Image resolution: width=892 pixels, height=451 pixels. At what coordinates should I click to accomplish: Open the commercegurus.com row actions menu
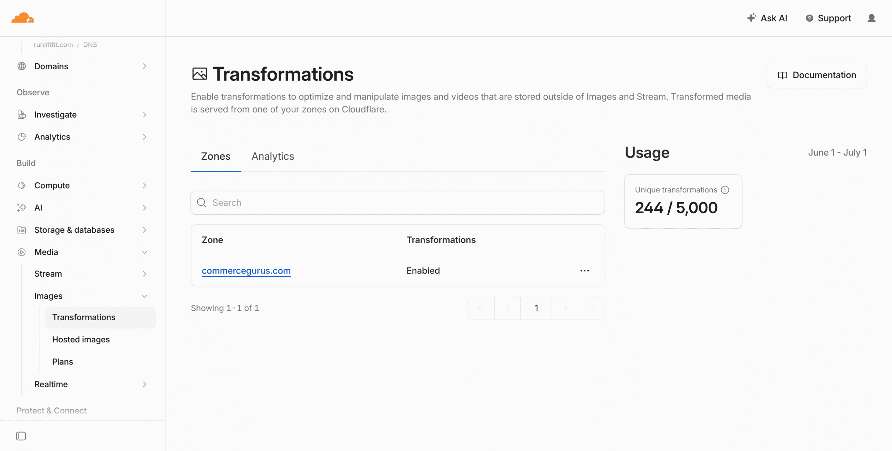coord(585,271)
